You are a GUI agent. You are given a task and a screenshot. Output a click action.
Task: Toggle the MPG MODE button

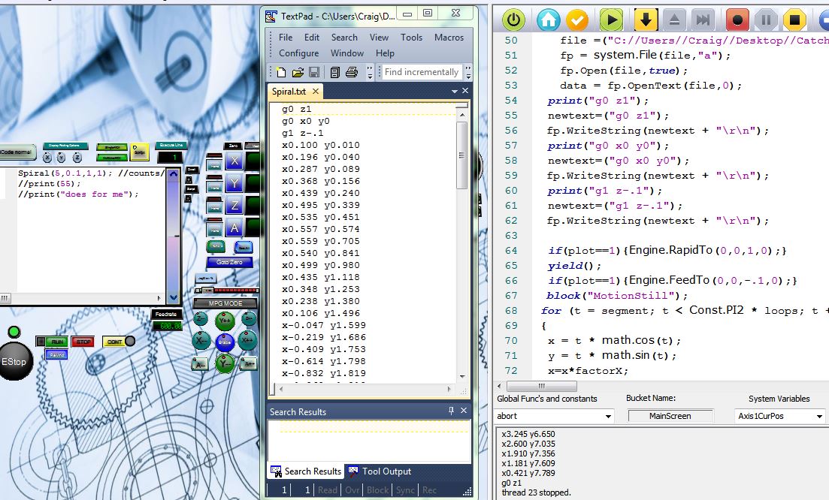tap(225, 303)
